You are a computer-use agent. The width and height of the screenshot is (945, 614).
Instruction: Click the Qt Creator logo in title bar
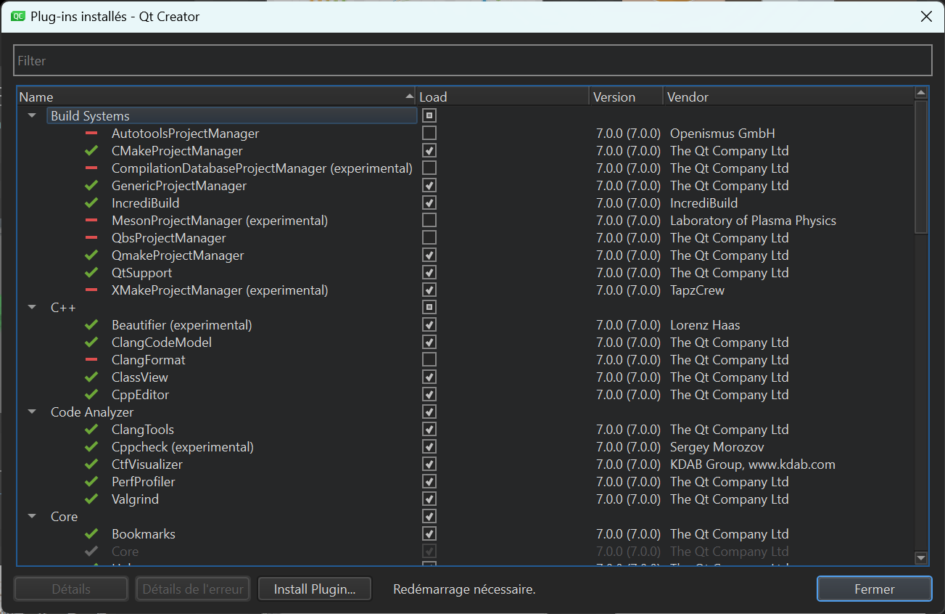(18, 16)
